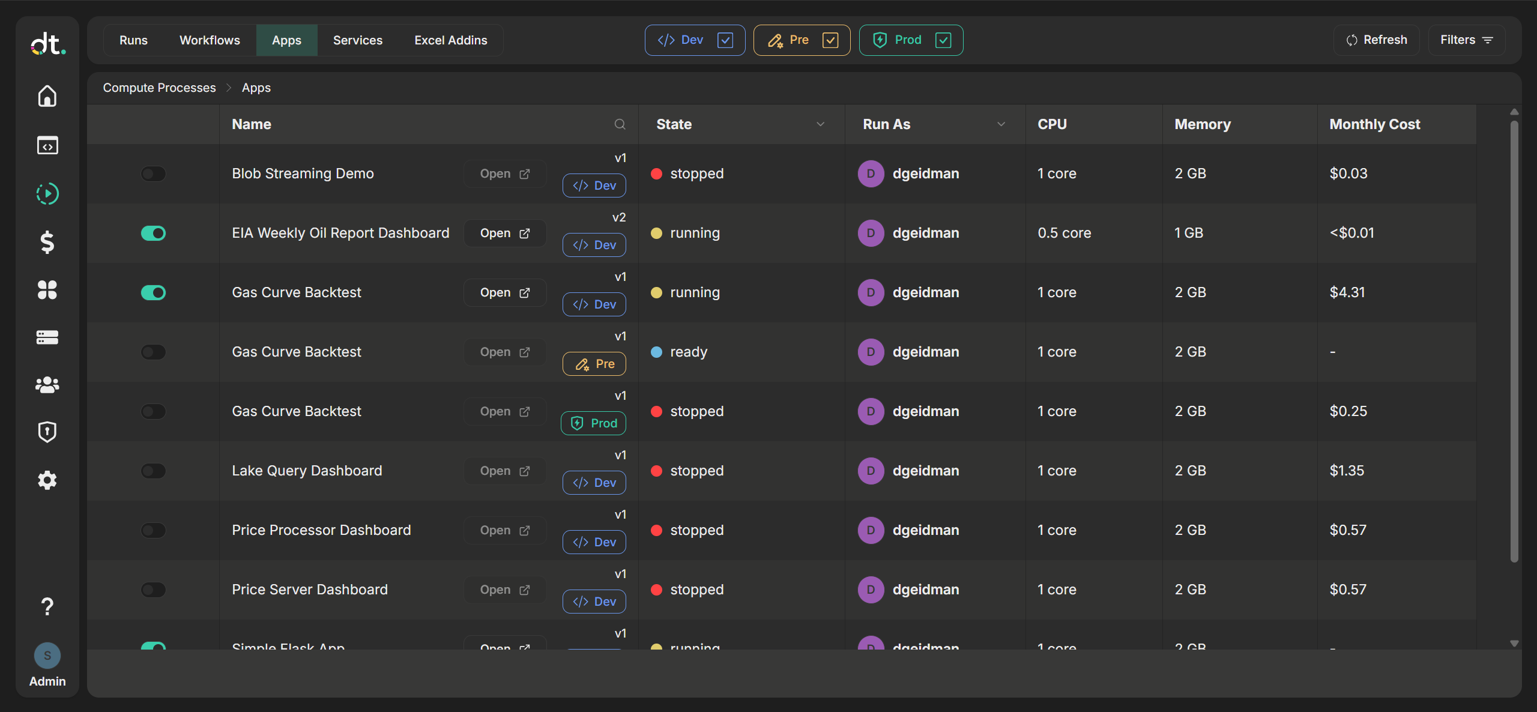This screenshot has width=1537, height=712.
Task: Click the Apps breadcrumb label
Action: tap(256, 88)
